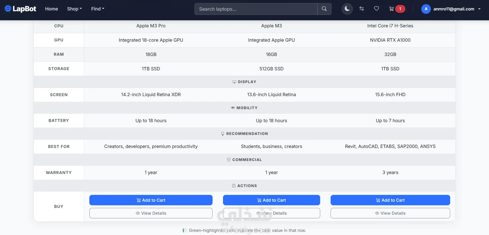Image resolution: width=489 pixels, height=235 pixels.
Task: Go to the Home page link
Action: pyautogui.click(x=52, y=9)
